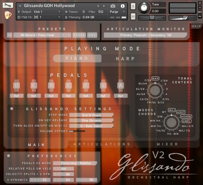Open the Purge dropdown menu

[117, 12]
